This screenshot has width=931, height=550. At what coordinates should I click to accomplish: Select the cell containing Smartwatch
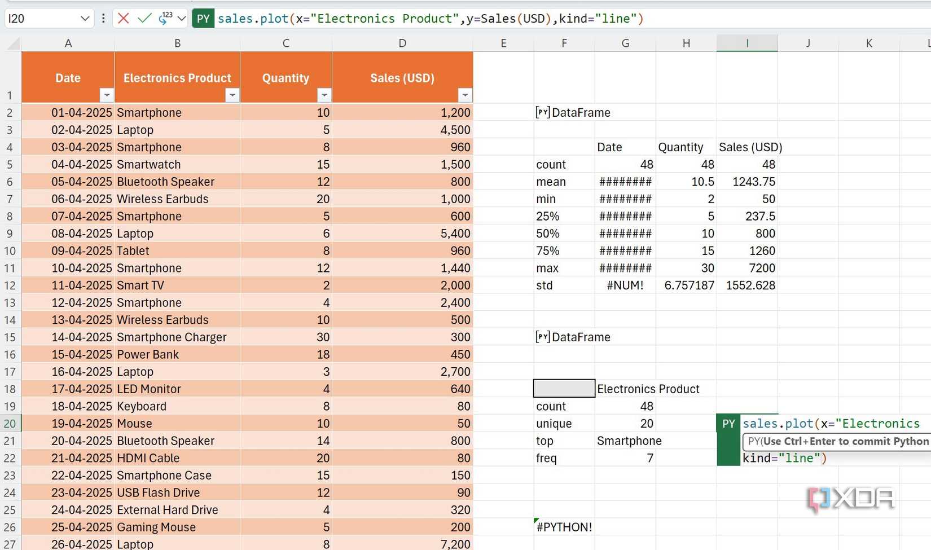[177, 165]
